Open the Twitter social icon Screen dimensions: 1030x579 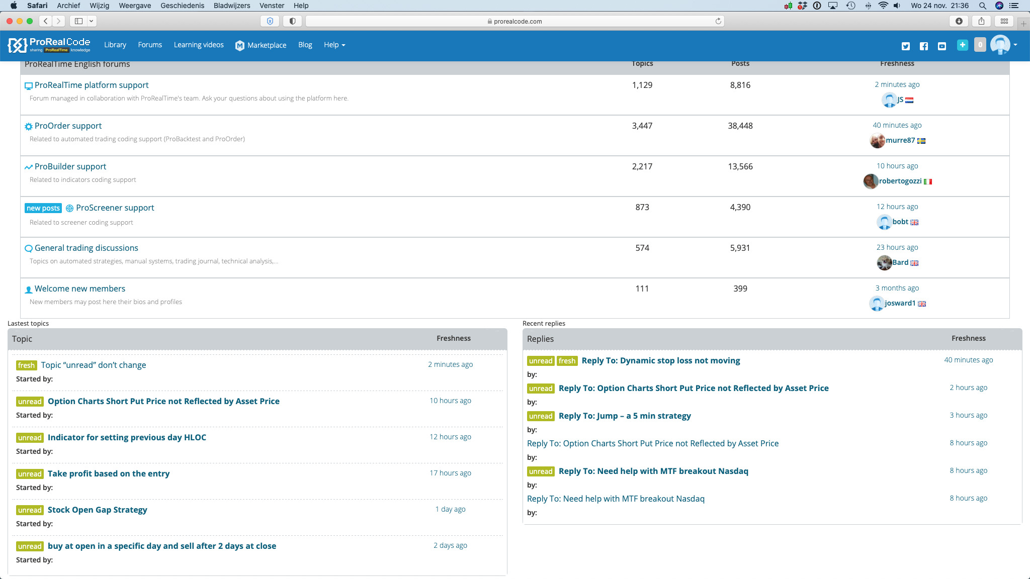pyautogui.click(x=906, y=46)
